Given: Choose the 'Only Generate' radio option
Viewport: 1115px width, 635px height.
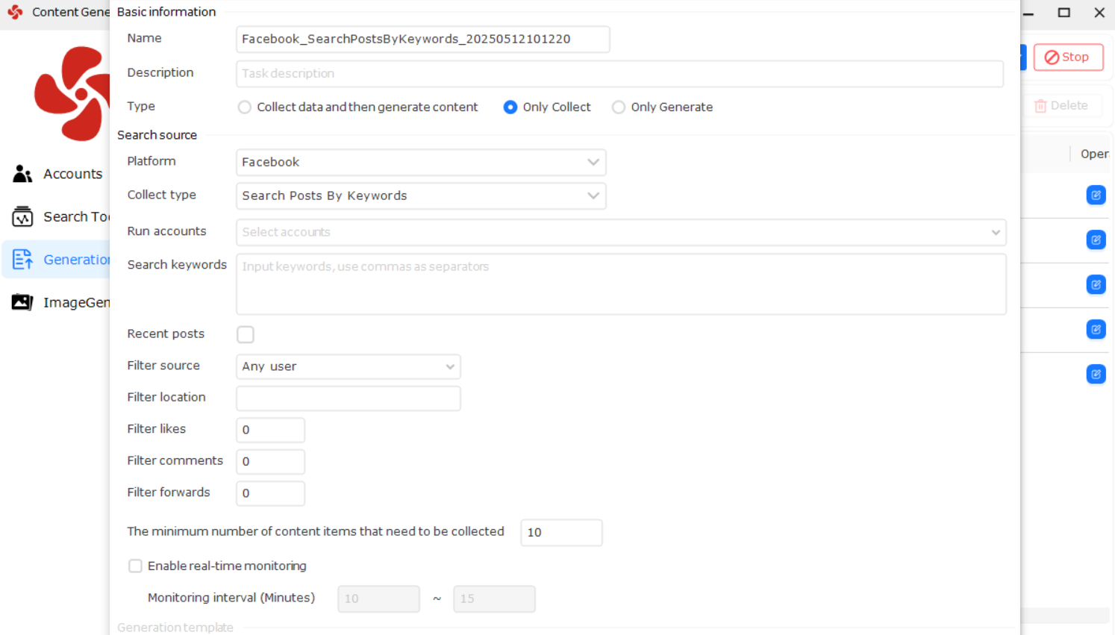Looking at the screenshot, I should pos(619,107).
